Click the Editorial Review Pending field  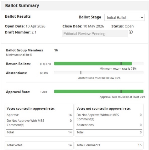[x=95, y=34]
